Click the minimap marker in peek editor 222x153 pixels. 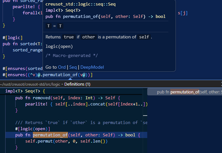145,116
